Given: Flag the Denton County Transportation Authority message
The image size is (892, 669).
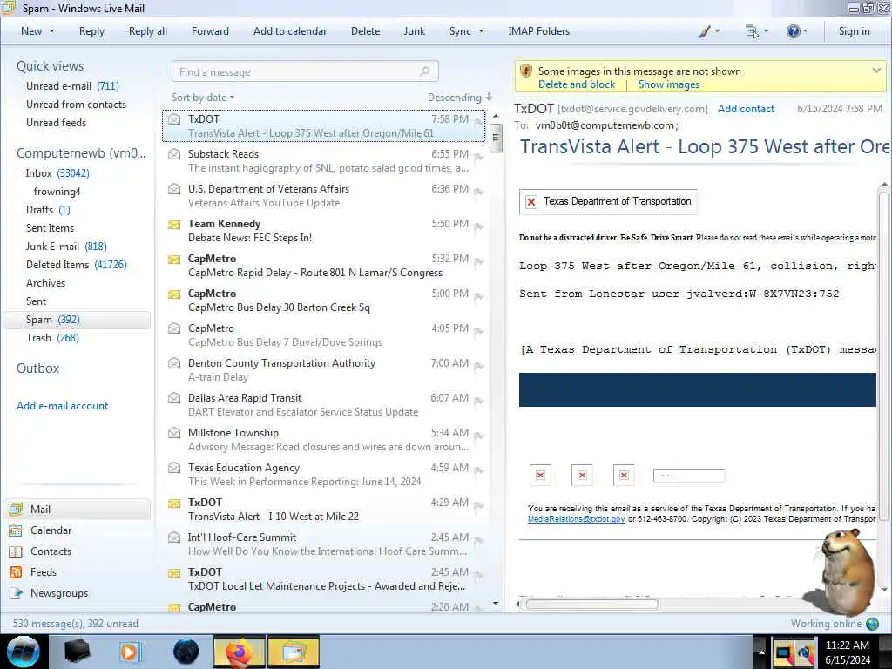Looking at the screenshot, I should [x=478, y=367].
